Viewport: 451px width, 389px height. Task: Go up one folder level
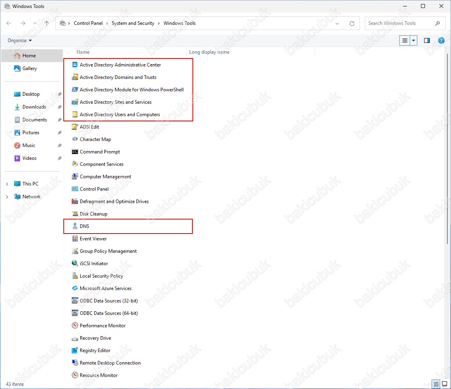coord(47,23)
